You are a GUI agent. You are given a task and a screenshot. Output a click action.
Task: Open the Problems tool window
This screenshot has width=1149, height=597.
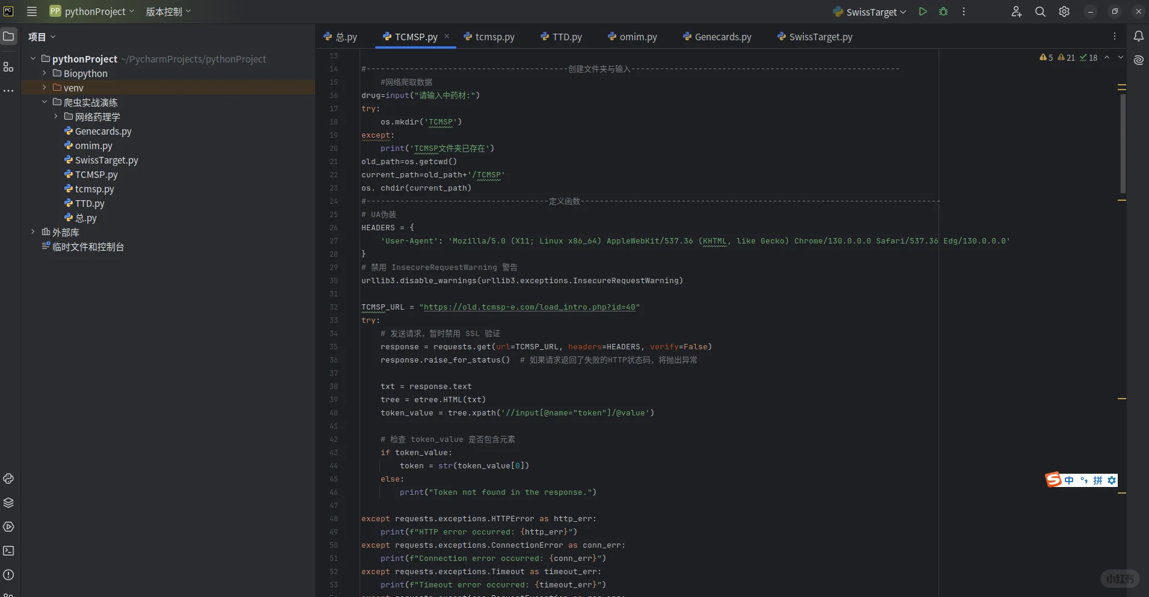point(8,575)
